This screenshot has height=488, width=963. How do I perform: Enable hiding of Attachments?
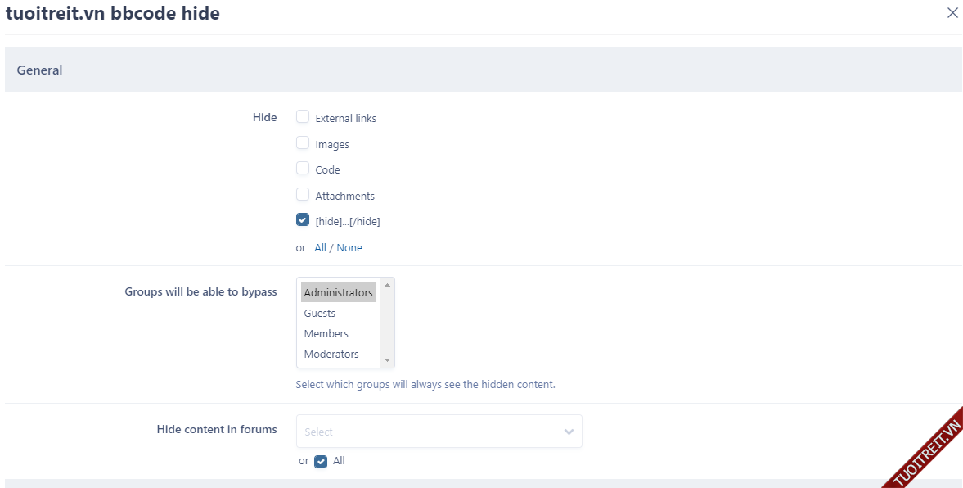[x=303, y=195]
